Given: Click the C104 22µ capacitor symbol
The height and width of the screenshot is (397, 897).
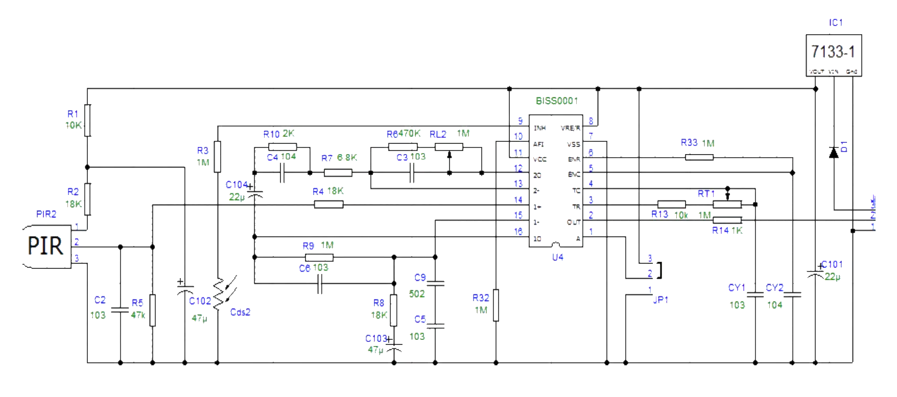Looking at the screenshot, I should (x=254, y=192).
